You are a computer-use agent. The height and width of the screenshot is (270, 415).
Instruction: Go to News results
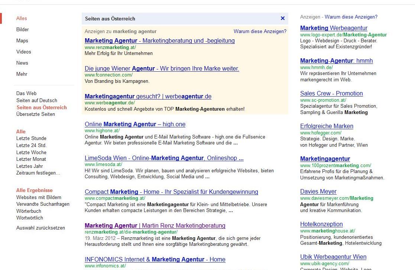click(x=22, y=63)
